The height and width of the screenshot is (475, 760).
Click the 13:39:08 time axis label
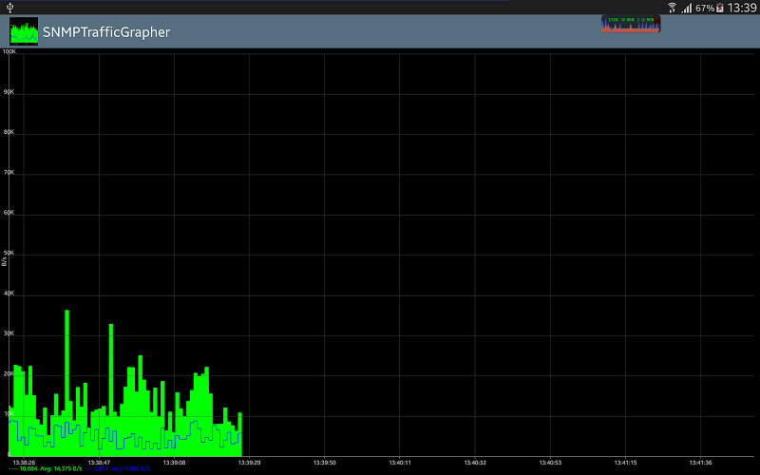[174, 463]
